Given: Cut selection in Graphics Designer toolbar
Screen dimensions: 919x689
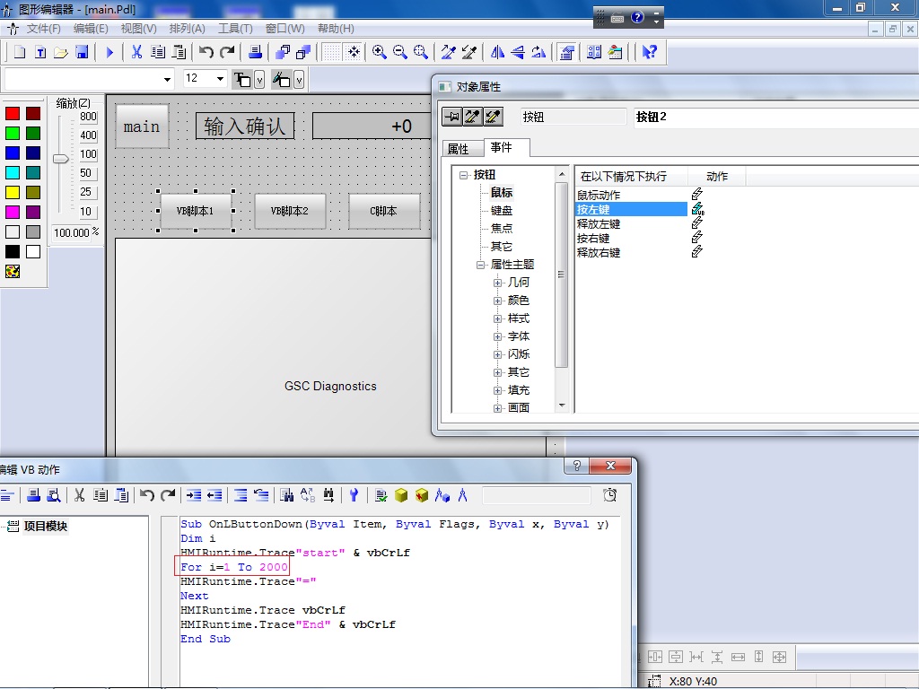Looking at the screenshot, I should pos(136,53).
